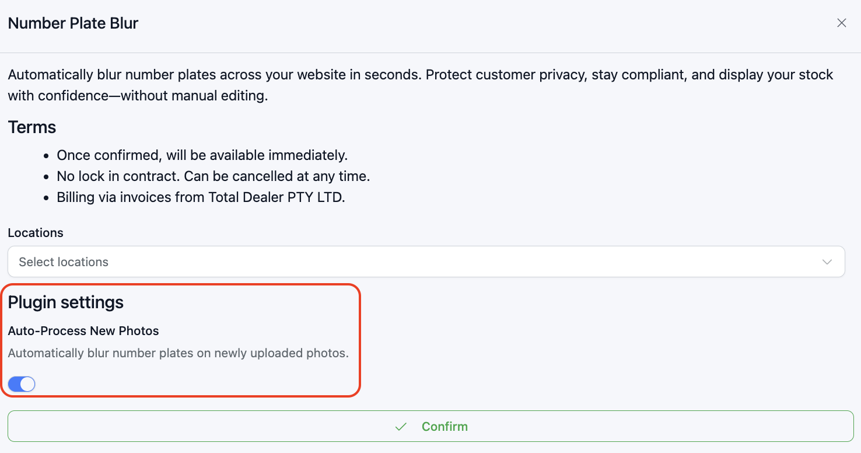The height and width of the screenshot is (453, 861).
Task: Click the first bullet marker under Terms
Action: [x=47, y=156]
